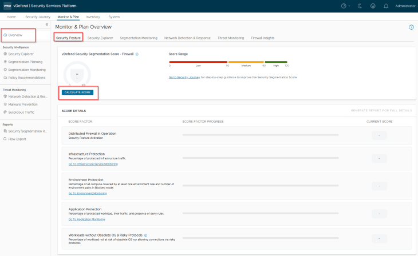Click the page help question mark icon
Viewport: 418px width, 256px height.
[x=411, y=27]
